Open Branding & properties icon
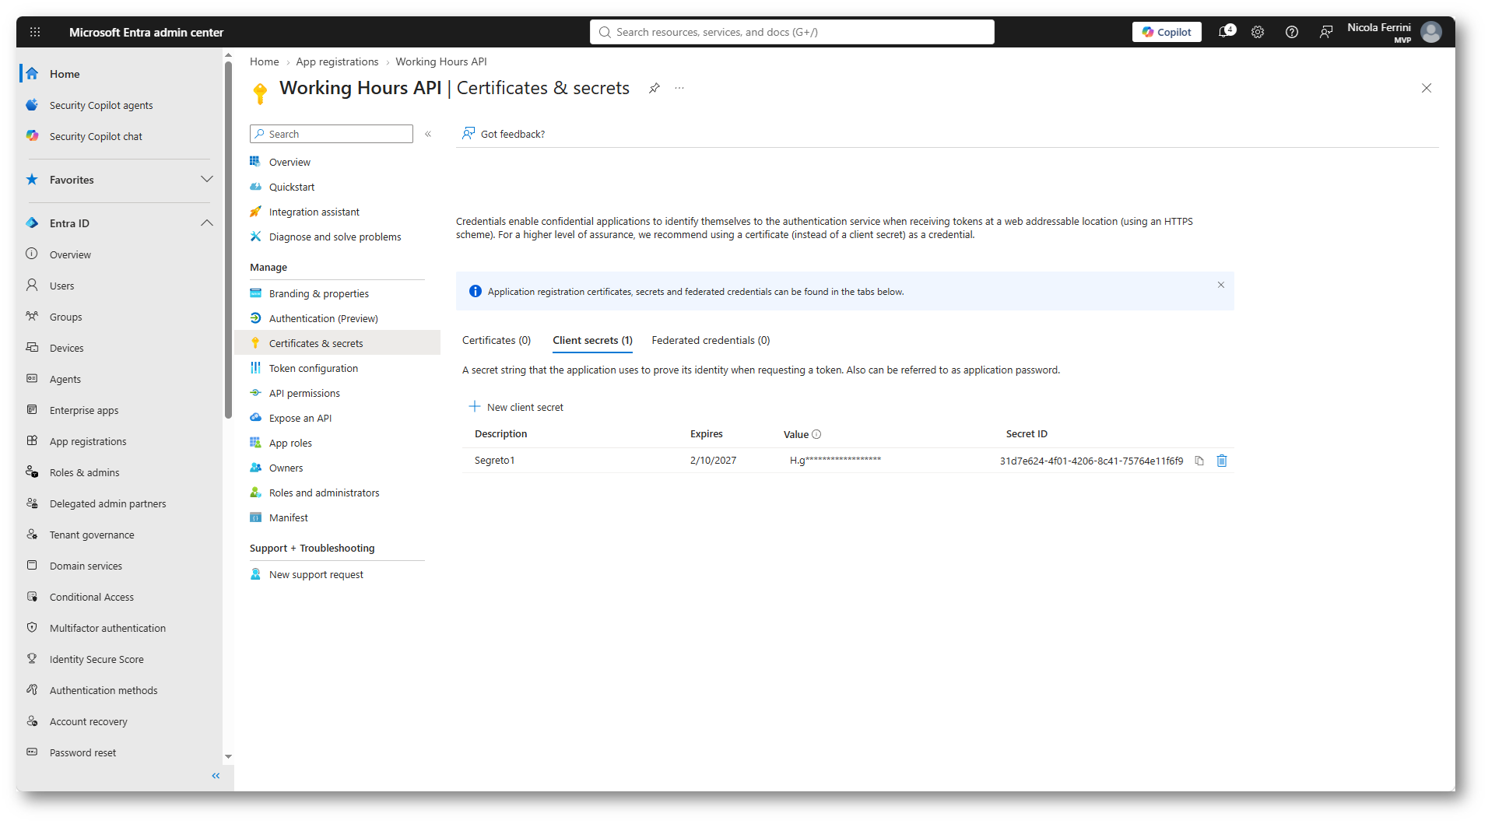Viewport: 1488px width, 824px height. tap(255, 293)
